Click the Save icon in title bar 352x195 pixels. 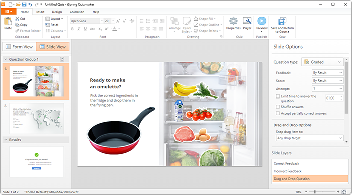24,4
